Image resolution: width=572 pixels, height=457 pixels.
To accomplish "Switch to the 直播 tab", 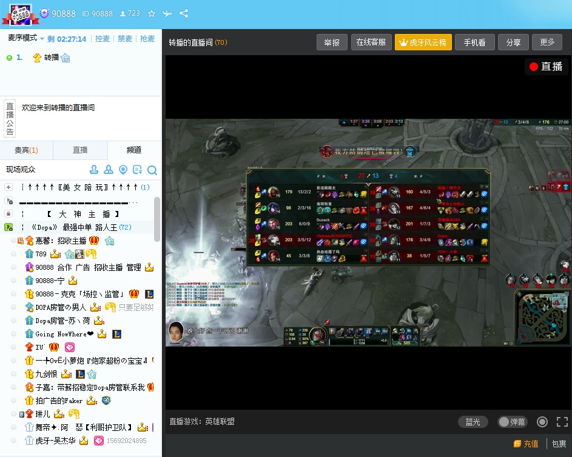I will pos(80,150).
